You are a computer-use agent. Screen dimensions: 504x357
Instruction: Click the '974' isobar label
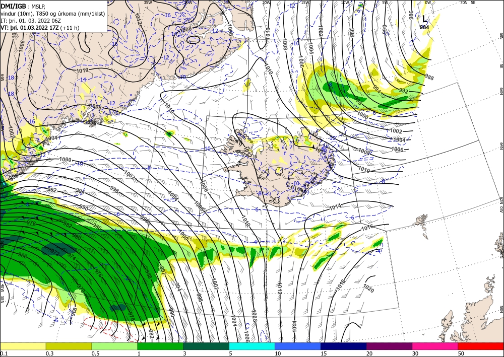point(72,257)
